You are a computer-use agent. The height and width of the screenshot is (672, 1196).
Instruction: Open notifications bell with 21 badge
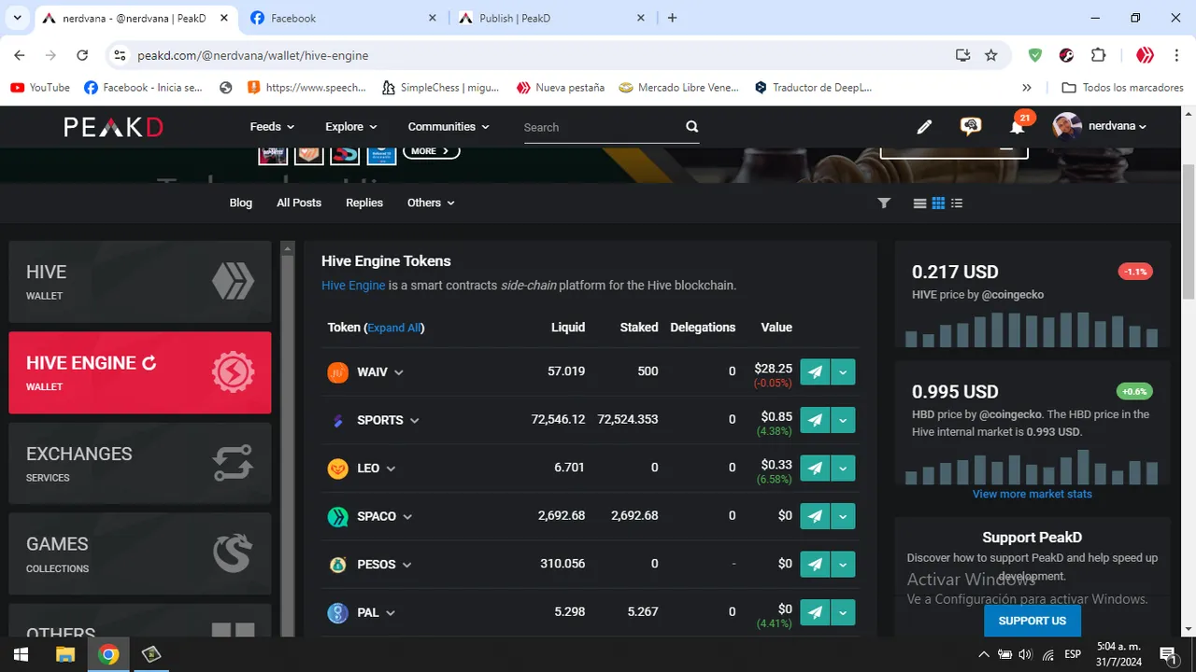(1018, 126)
